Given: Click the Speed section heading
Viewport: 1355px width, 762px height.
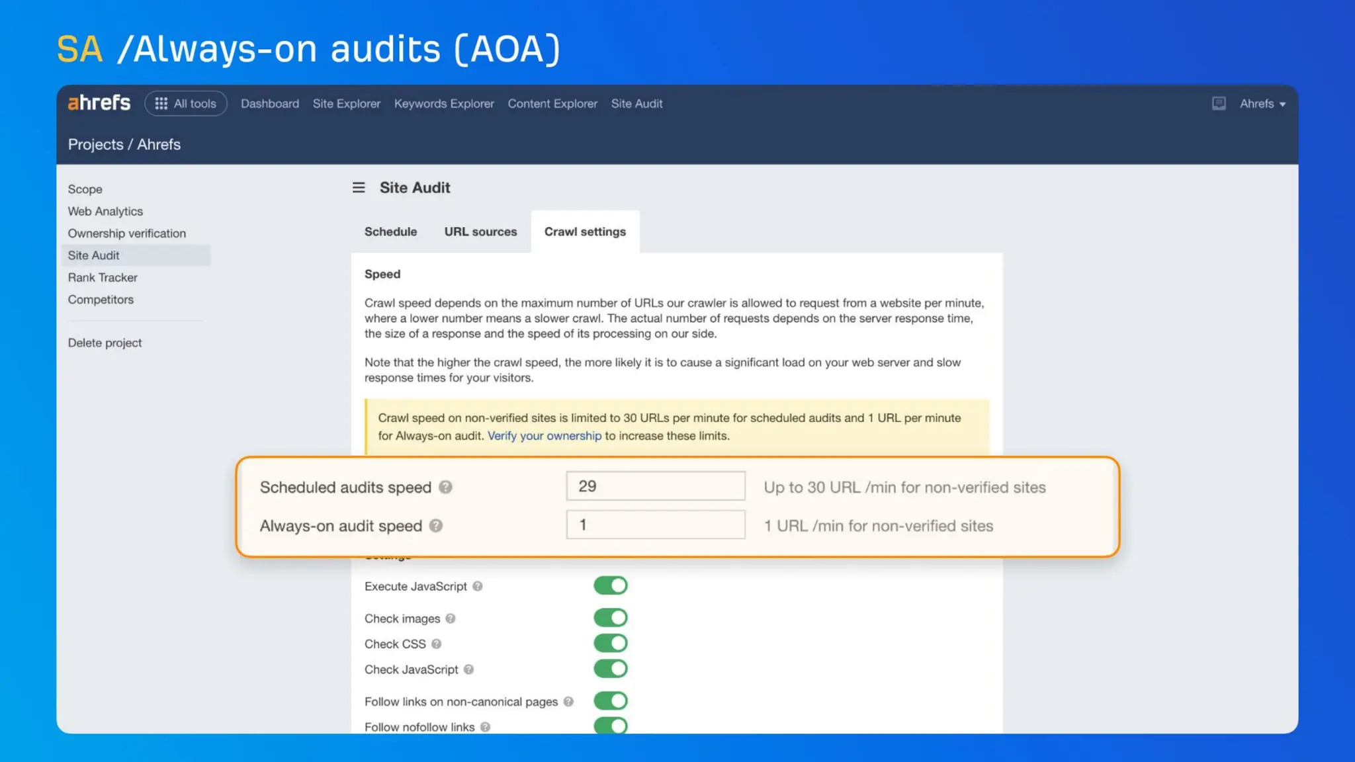Looking at the screenshot, I should [382, 274].
